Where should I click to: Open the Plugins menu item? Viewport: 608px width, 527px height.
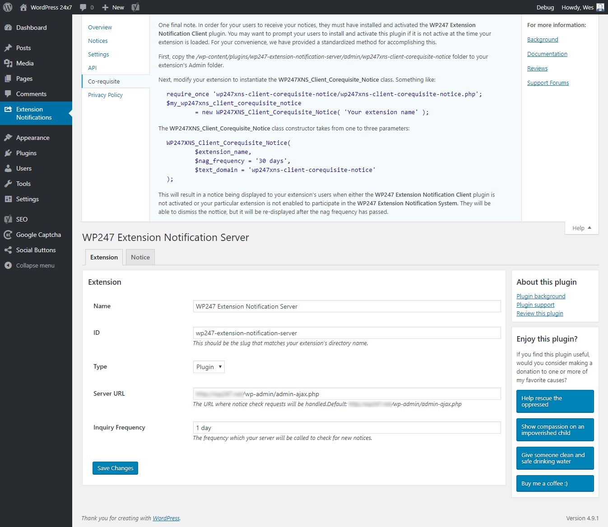point(36,153)
